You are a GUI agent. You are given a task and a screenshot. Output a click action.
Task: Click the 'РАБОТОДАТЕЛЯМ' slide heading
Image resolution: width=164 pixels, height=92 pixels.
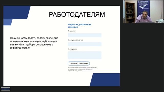(77, 14)
